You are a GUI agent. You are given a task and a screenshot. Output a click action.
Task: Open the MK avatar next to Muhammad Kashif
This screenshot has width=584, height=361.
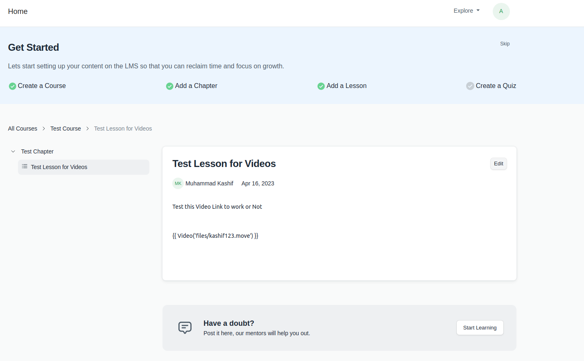click(x=178, y=183)
